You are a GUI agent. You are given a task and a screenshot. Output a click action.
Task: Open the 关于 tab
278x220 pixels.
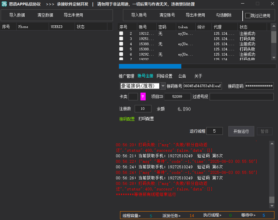[x=198, y=76]
